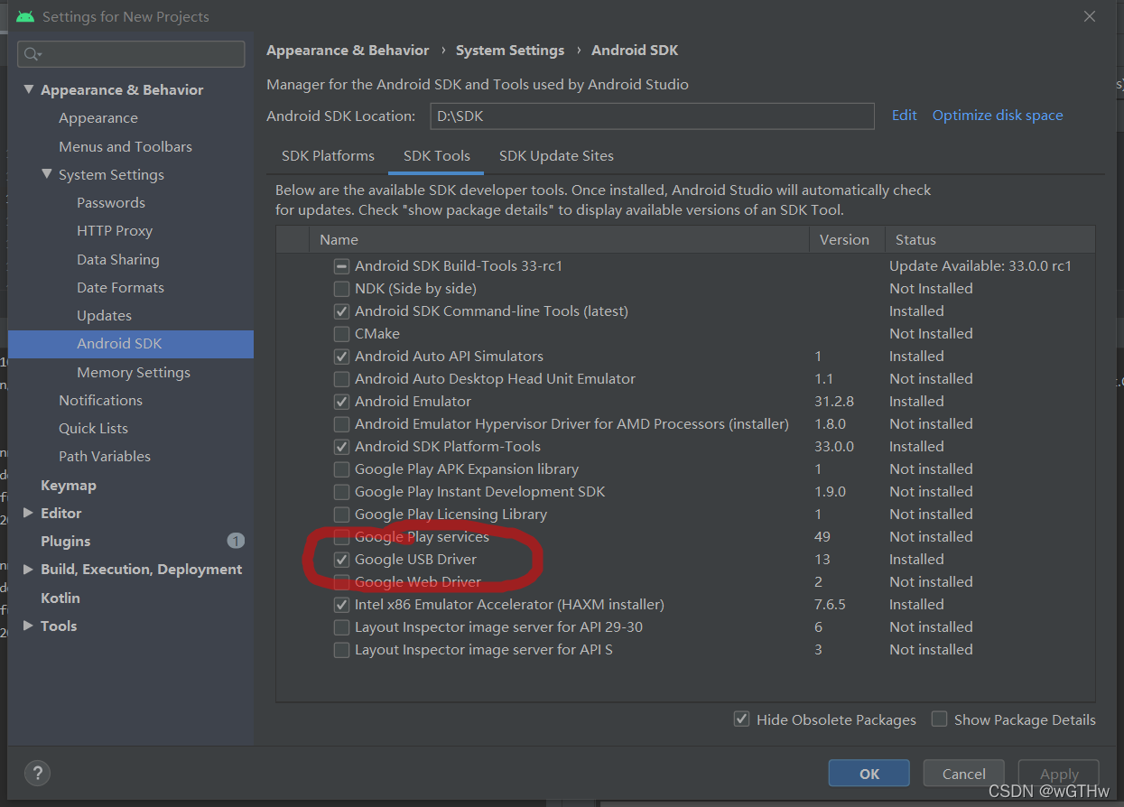Open Date Formats settings
1124x807 pixels.
click(120, 288)
